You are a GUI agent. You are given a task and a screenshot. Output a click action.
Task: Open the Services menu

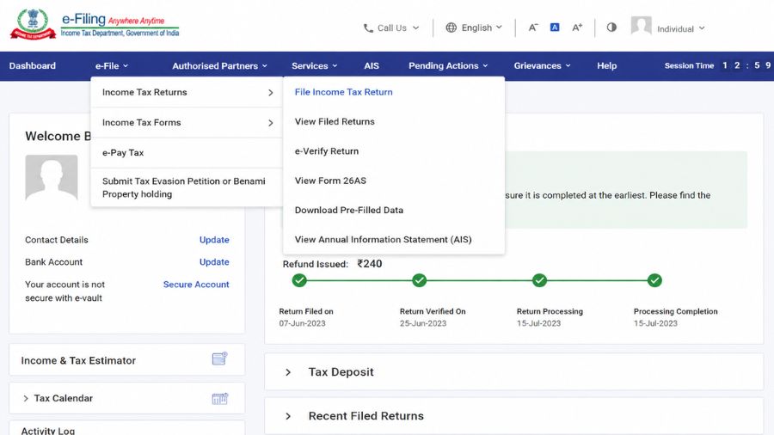315,65
